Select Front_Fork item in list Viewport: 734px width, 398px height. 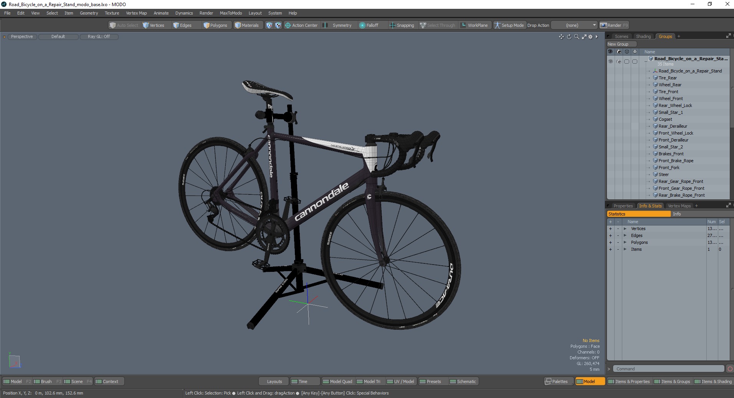tap(669, 168)
